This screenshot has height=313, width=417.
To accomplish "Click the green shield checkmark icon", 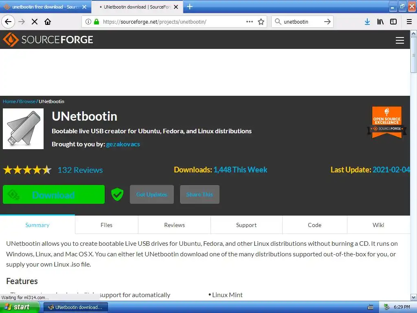I will click(117, 194).
